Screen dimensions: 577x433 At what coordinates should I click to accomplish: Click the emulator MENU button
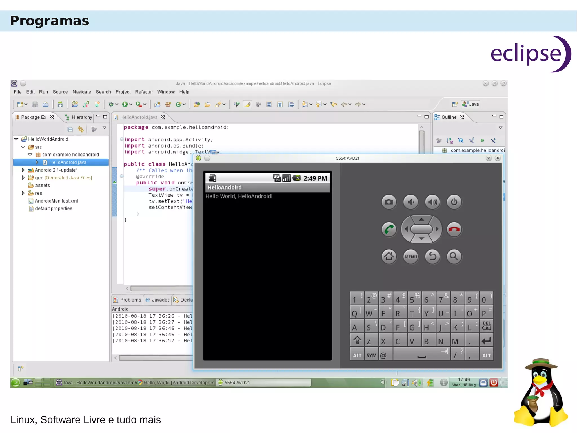click(410, 256)
